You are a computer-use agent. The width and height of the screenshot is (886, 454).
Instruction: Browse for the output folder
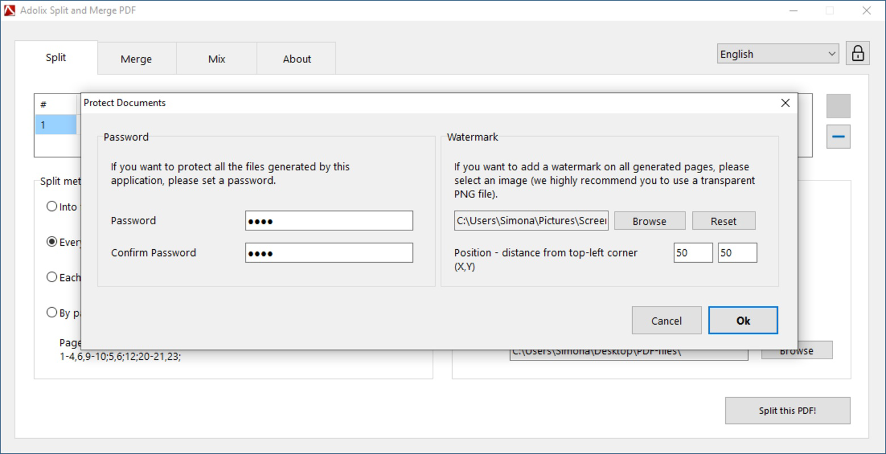(x=796, y=350)
